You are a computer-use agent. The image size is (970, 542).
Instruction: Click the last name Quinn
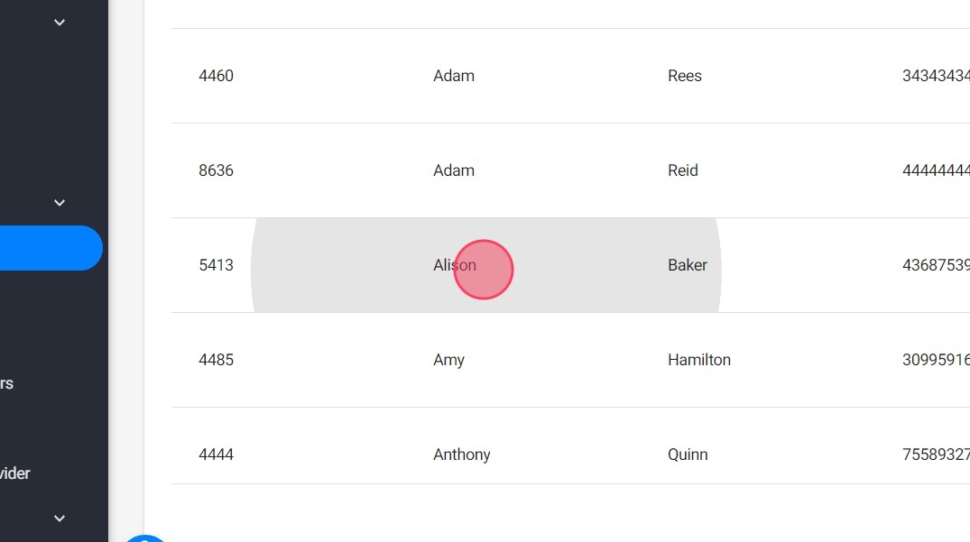tap(687, 455)
